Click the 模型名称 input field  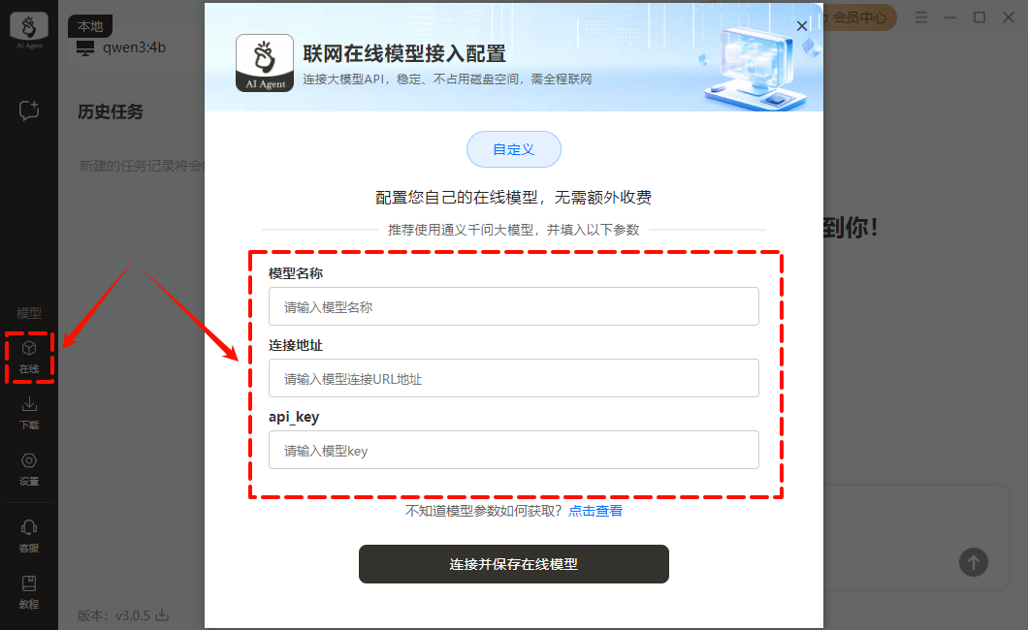tap(513, 306)
